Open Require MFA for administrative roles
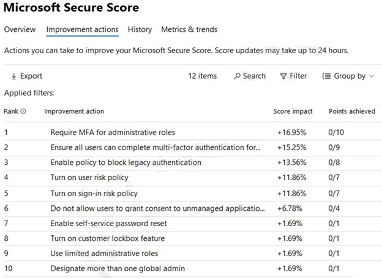The width and height of the screenshot is (382, 278). pyautogui.click(x=113, y=132)
